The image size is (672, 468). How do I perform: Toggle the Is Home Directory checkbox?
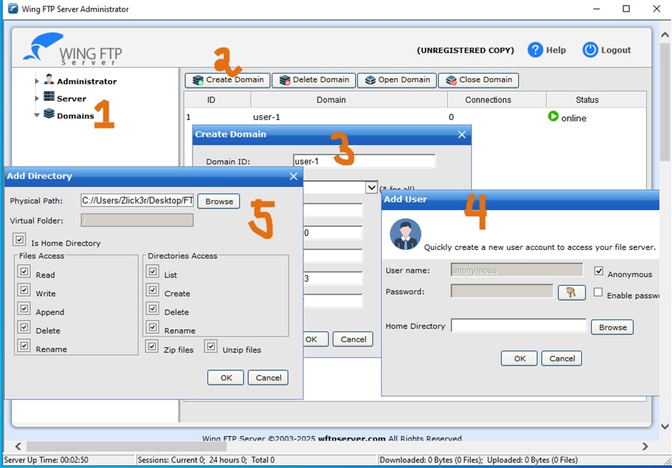19,240
